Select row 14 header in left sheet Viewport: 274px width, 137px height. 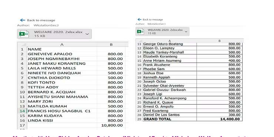(x=22, y=111)
